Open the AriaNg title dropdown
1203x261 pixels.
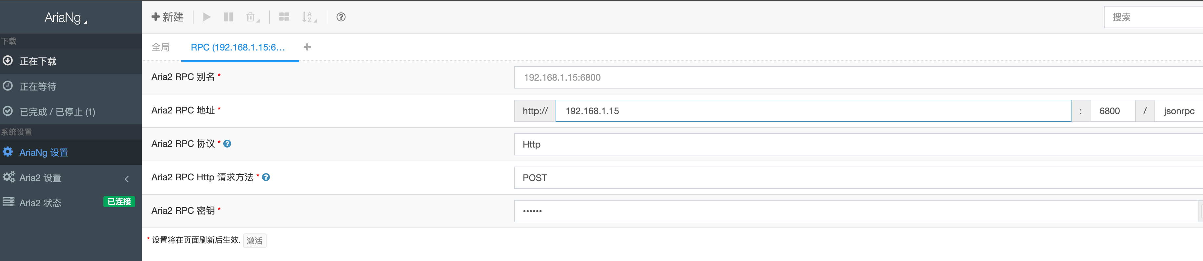(x=66, y=18)
